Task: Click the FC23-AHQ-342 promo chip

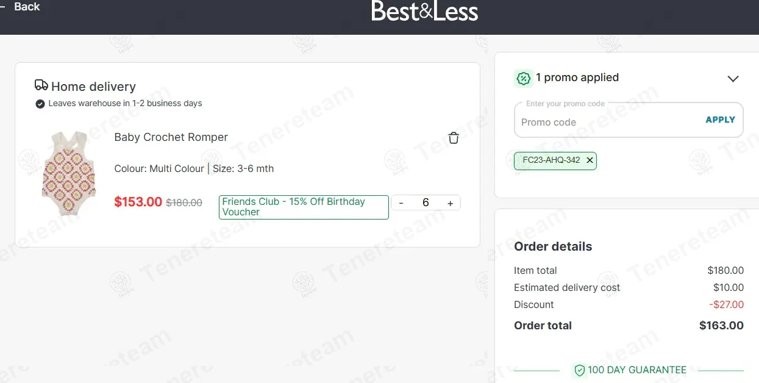Action: [x=555, y=160]
